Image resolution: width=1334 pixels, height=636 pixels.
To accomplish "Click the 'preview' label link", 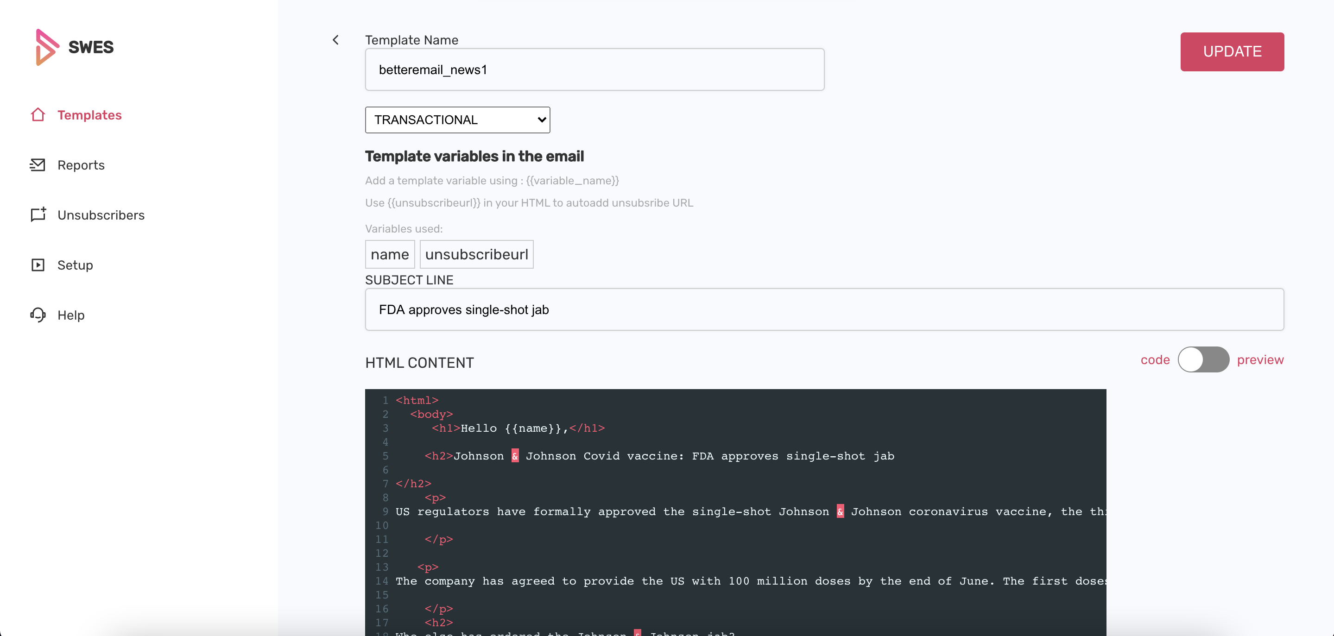I will 1260,359.
